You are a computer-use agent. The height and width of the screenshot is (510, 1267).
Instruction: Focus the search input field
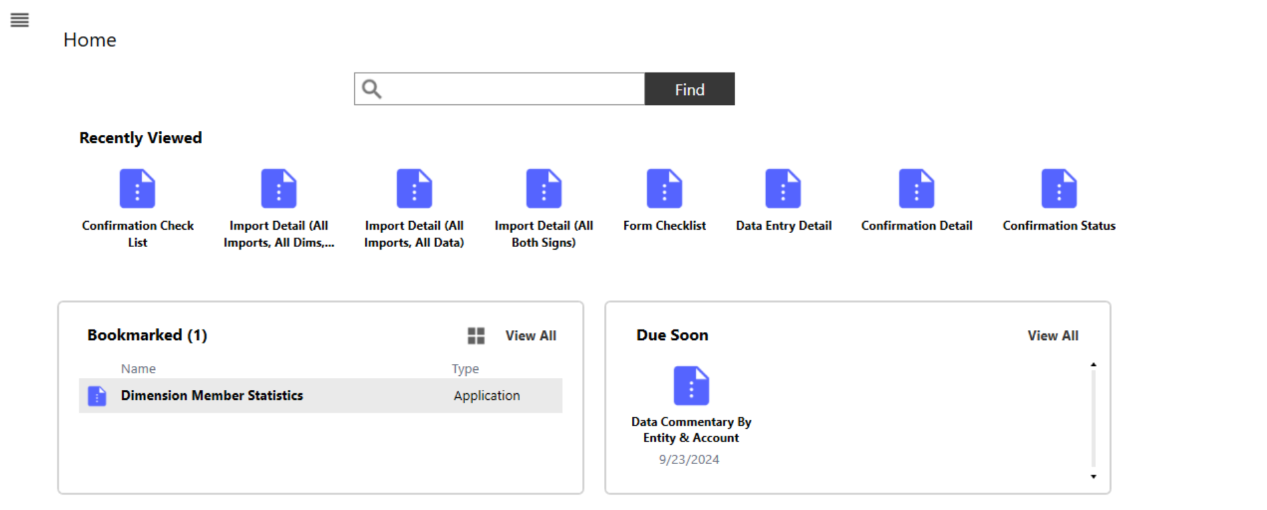click(x=512, y=89)
